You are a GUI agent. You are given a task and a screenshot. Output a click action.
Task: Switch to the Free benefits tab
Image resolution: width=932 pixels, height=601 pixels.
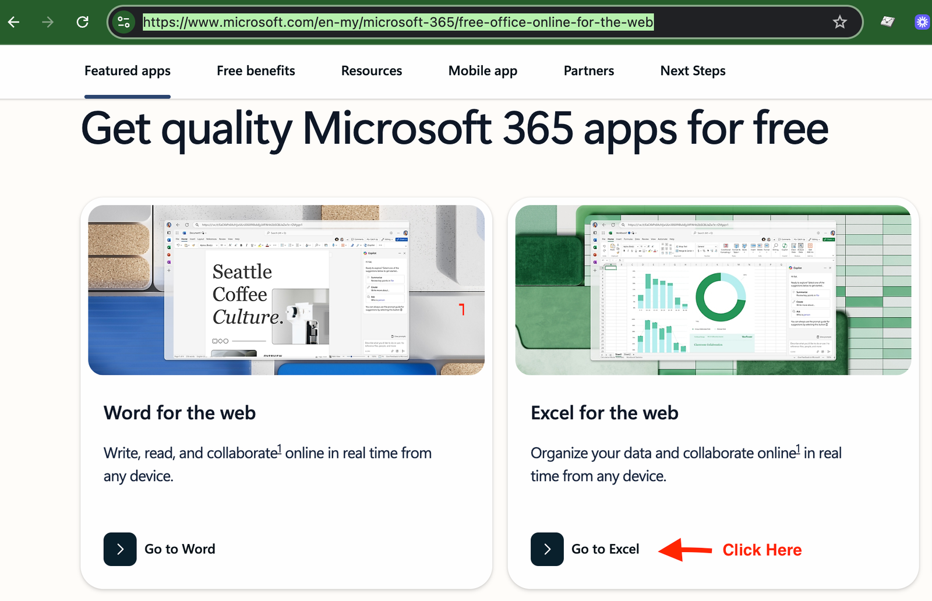[x=256, y=71]
